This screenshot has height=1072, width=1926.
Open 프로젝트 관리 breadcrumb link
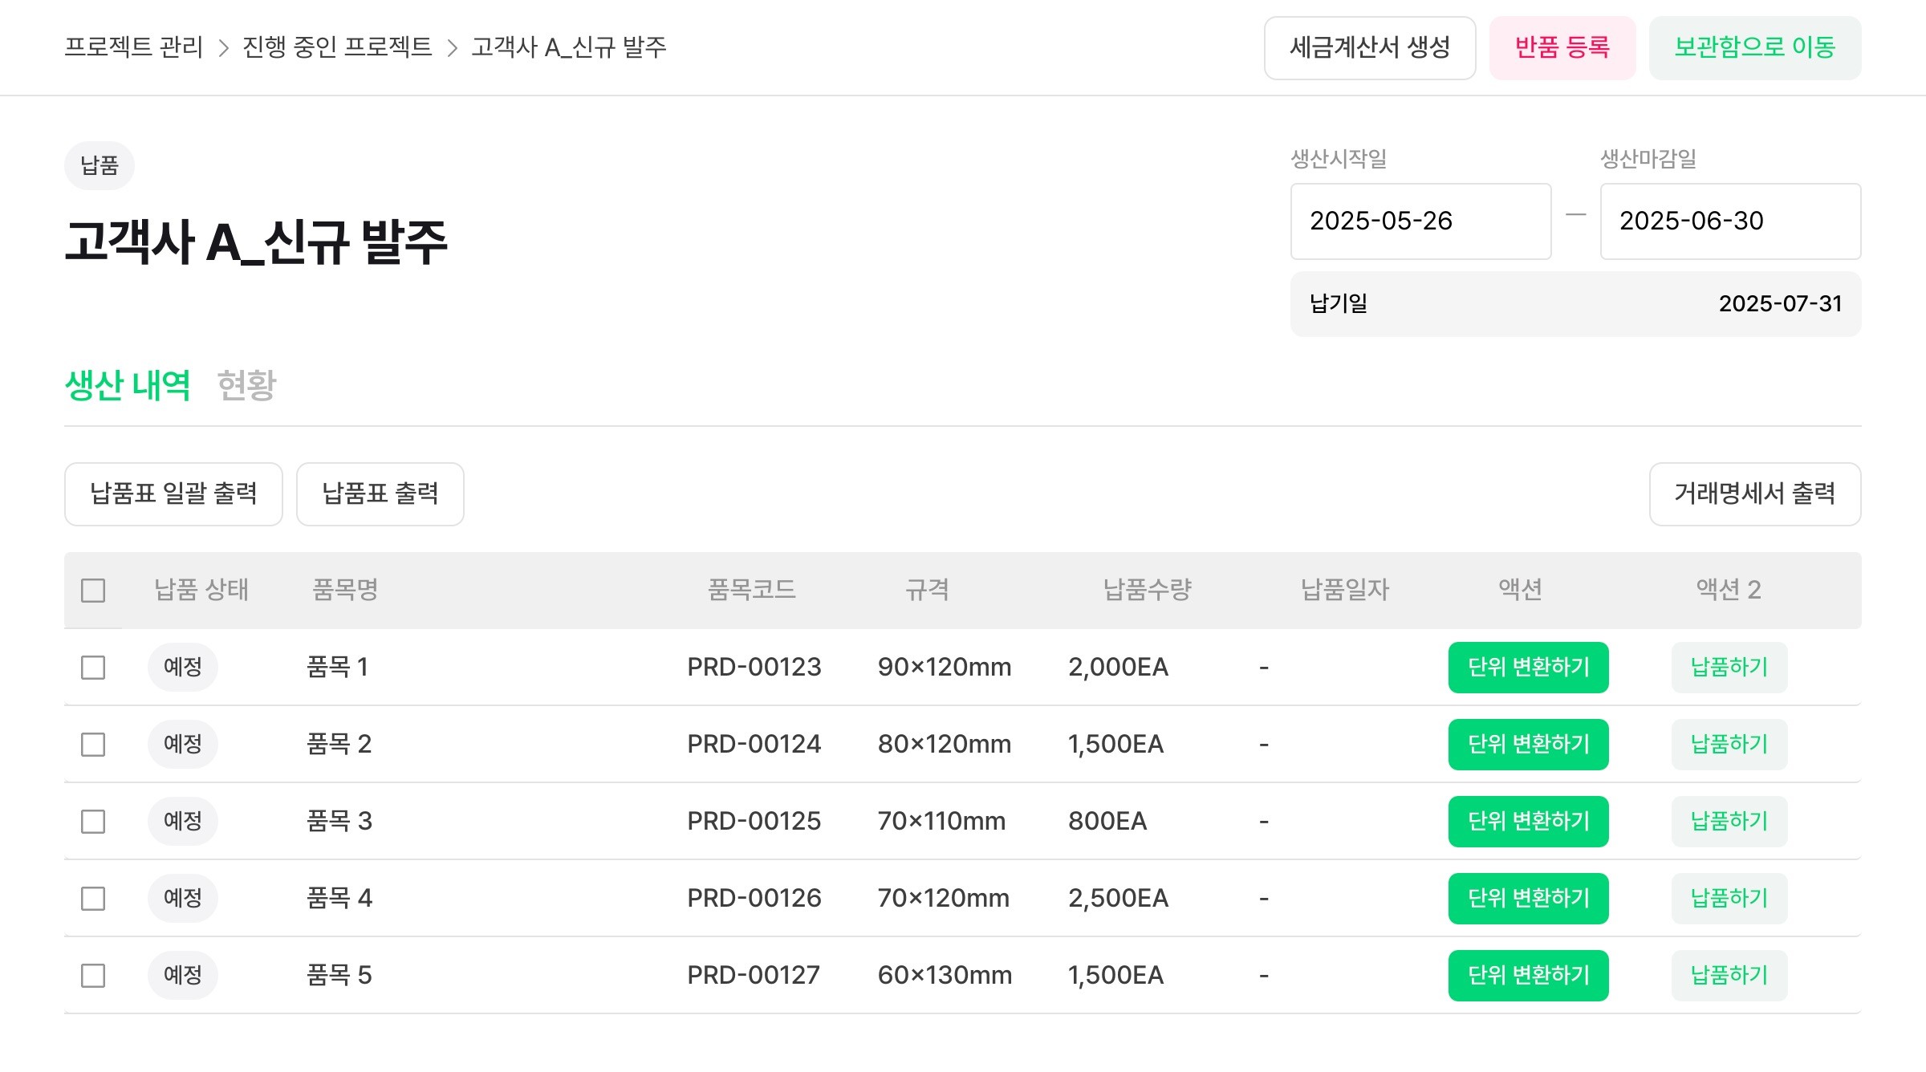click(134, 47)
